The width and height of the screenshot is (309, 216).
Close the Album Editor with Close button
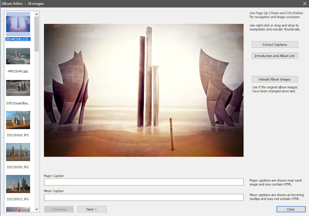point(291,209)
